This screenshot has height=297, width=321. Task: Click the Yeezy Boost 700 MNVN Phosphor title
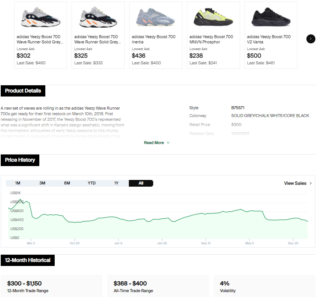pyautogui.click(x=211, y=39)
